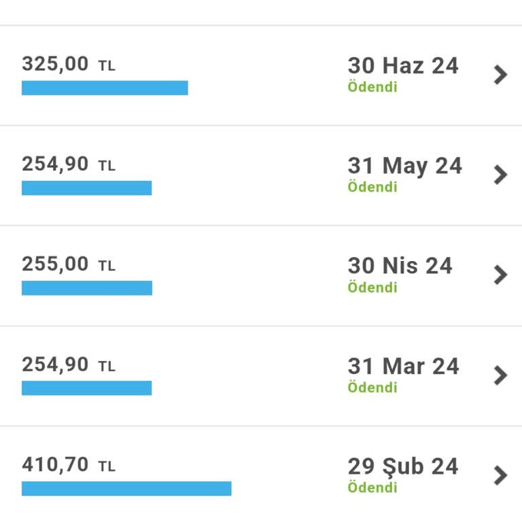This screenshot has width=522, height=522.
Task: Select Ödendi label under 31 Mar 24
Action: click(372, 387)
